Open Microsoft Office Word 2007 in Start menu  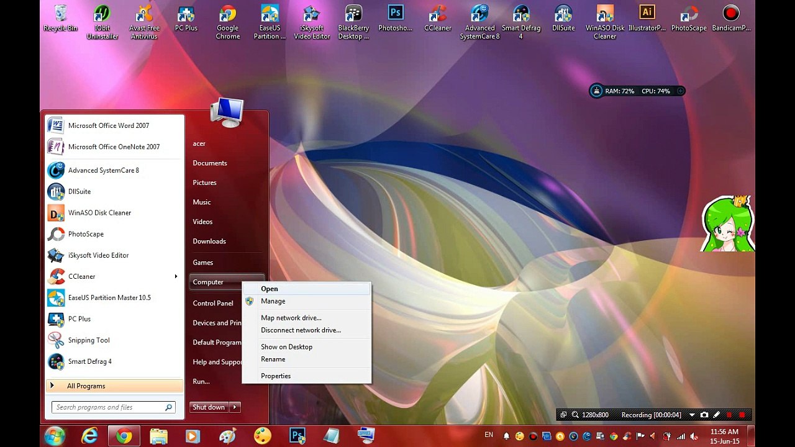[x=115, y=125]
